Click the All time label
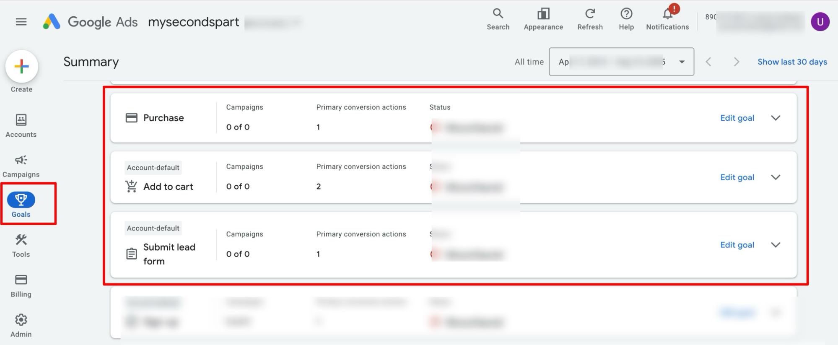 (529, 62)
